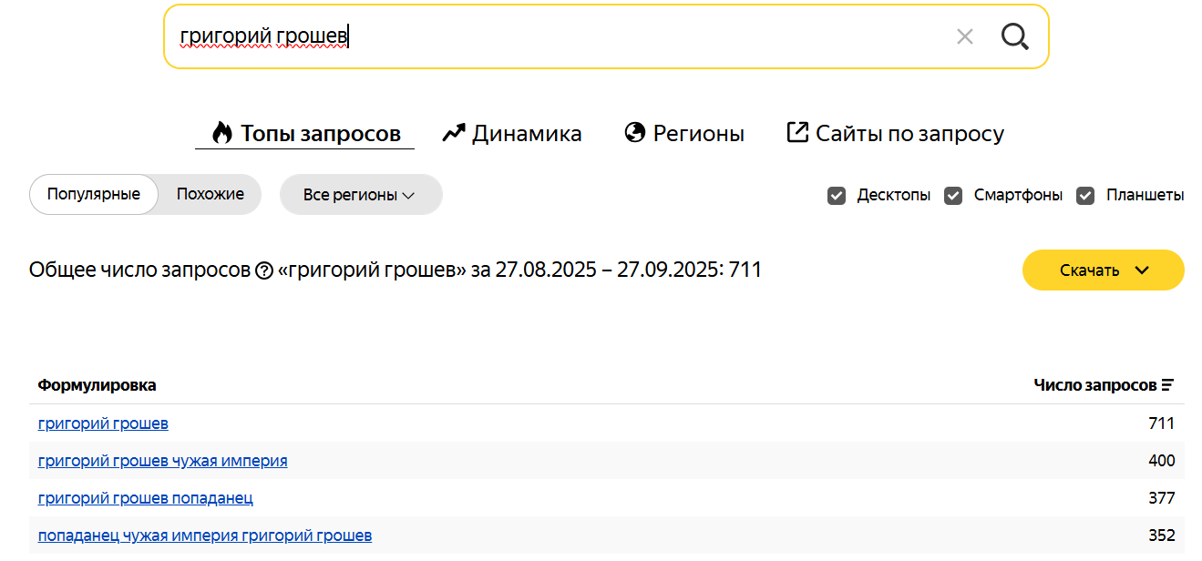
Task: Uncheck the Десктопы checkbox
Action: pos(837,195)
